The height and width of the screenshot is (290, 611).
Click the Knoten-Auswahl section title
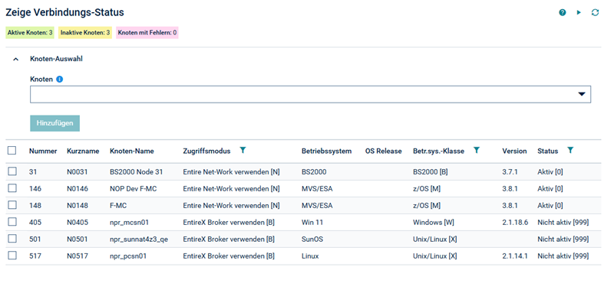pyautogui.click(x=56, y=60)
